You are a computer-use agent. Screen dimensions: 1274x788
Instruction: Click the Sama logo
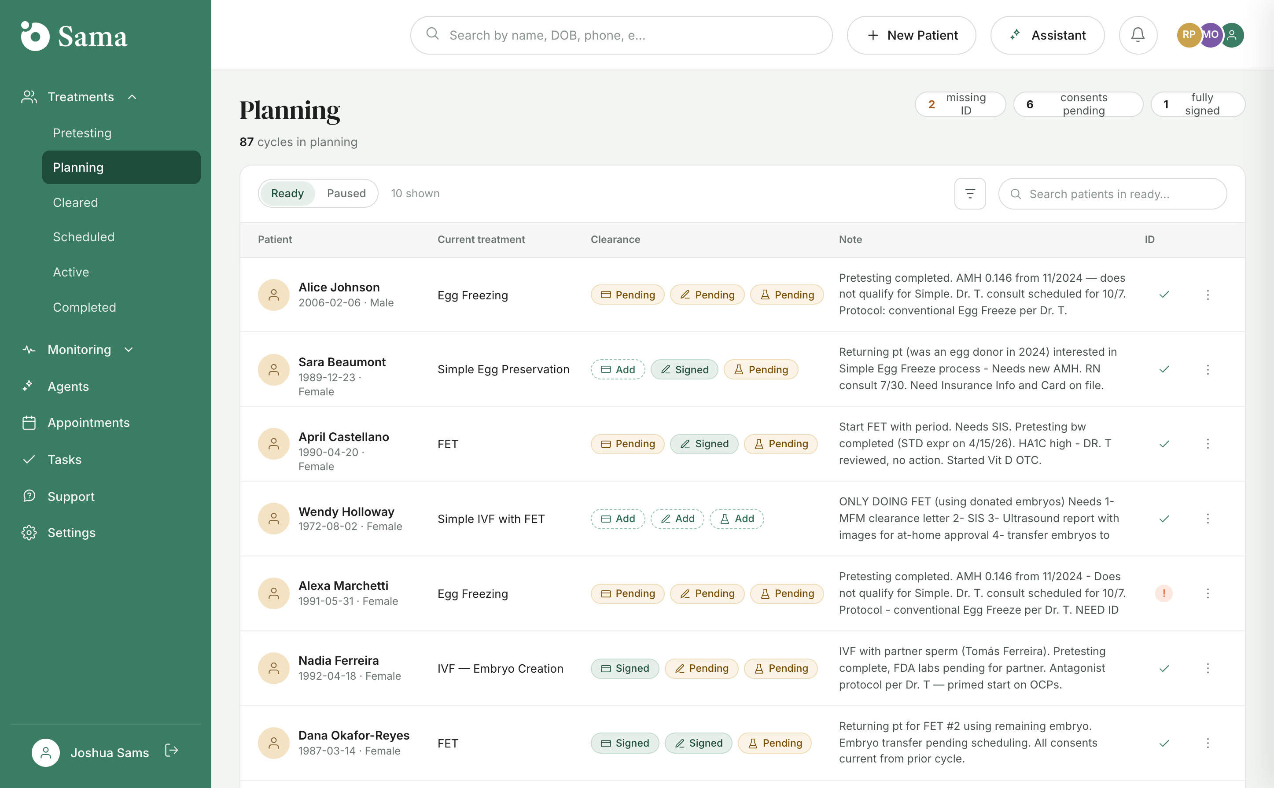point(74,36)
